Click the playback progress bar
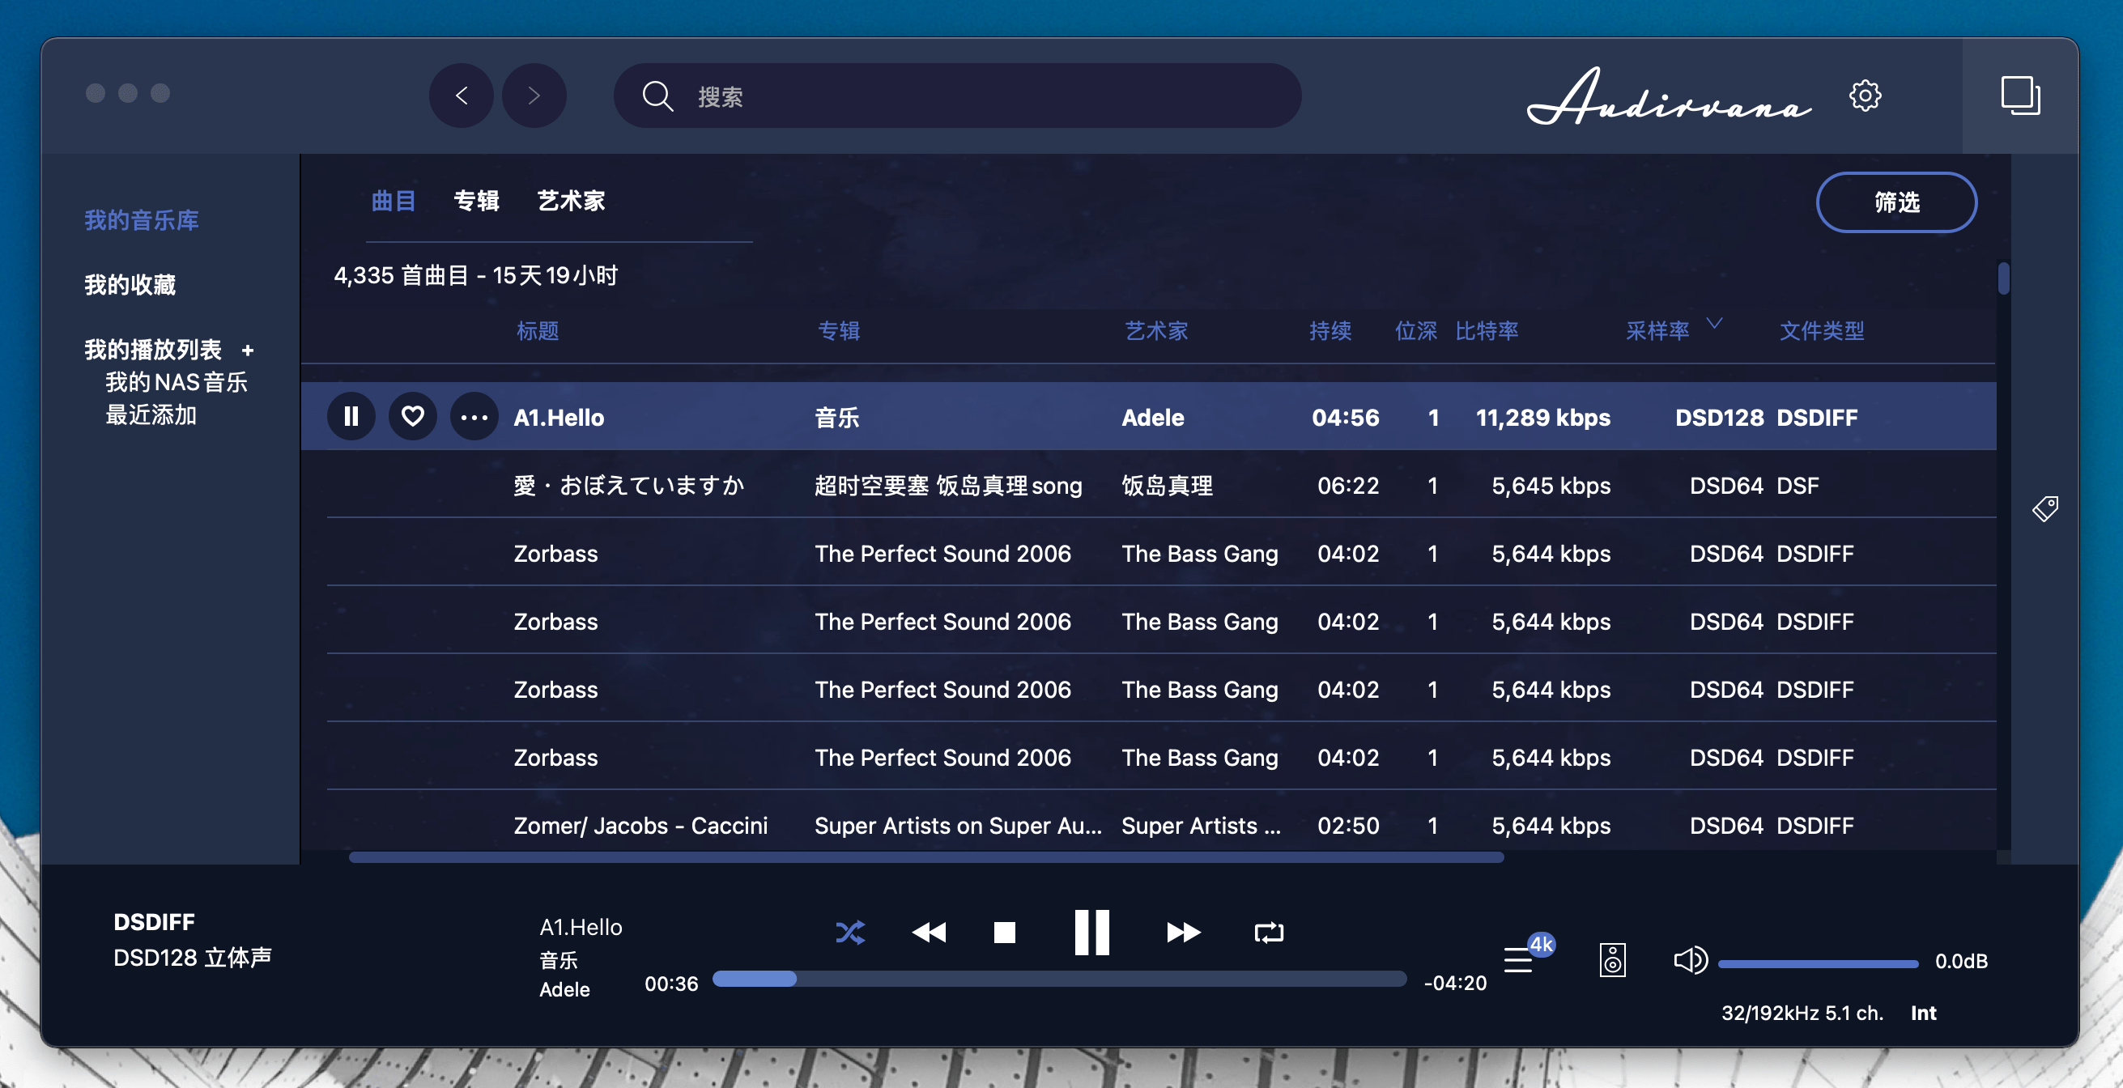 coord(1060,980)
